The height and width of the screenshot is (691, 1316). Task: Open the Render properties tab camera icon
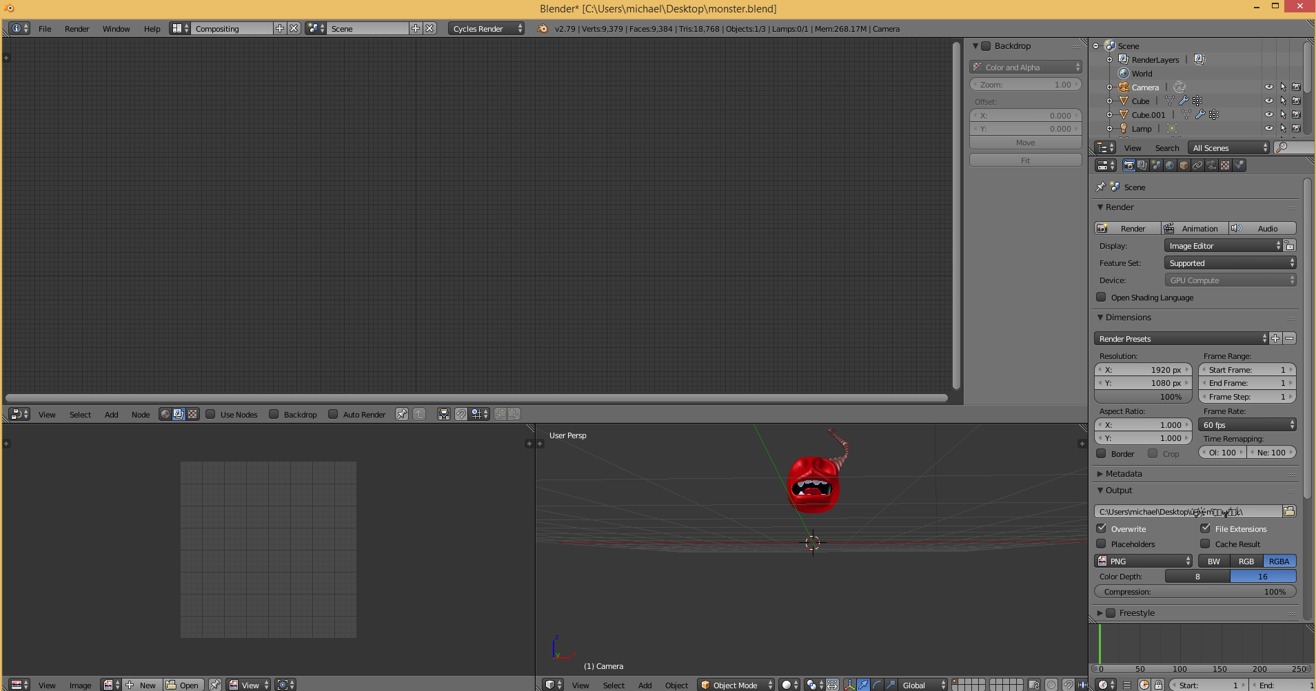tap(1128, 165)
